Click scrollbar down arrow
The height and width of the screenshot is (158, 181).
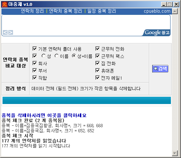point(175,153)
